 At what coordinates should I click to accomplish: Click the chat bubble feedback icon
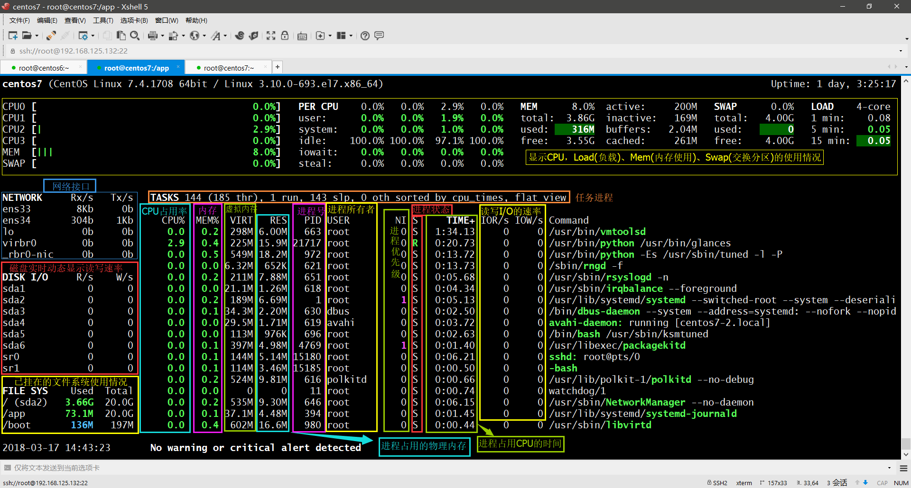379,36
